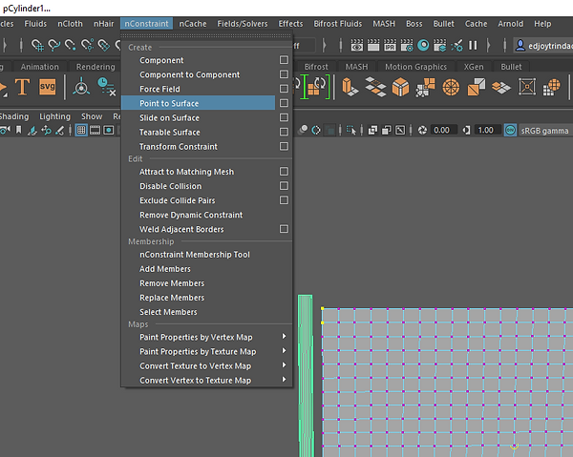
Task: Click Snap to curves magnet icon
Action: [x=54, y=45]
